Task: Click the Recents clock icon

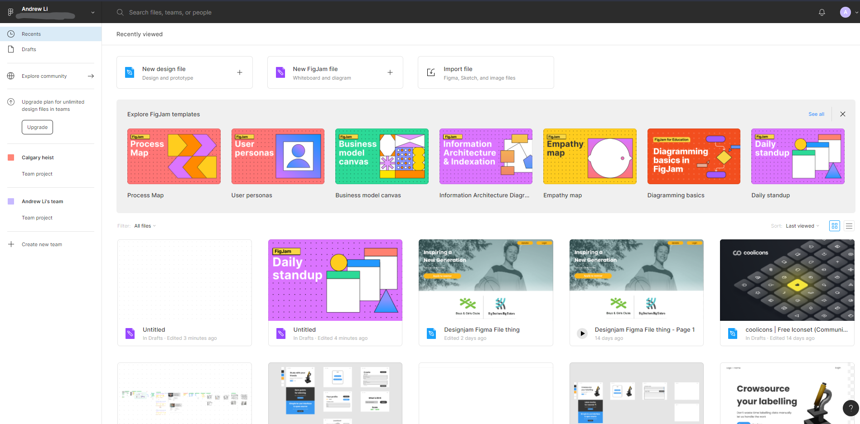Action: (11, 34)
